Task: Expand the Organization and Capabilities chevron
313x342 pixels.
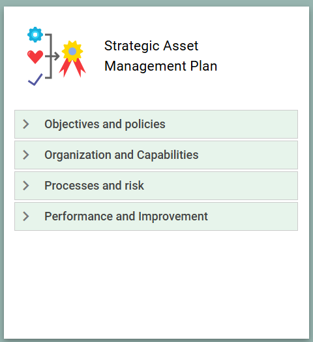Action: 26,155
